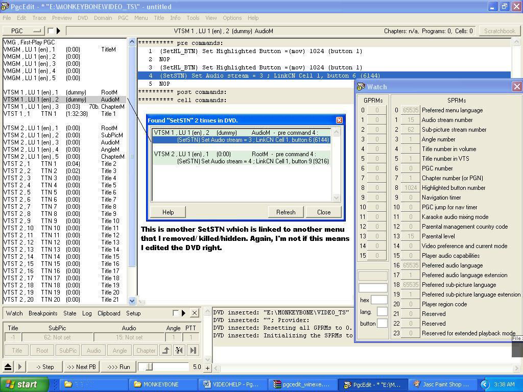Click the folder icon in quick launch
523x392 pixels.
click(x=68, y=384)
